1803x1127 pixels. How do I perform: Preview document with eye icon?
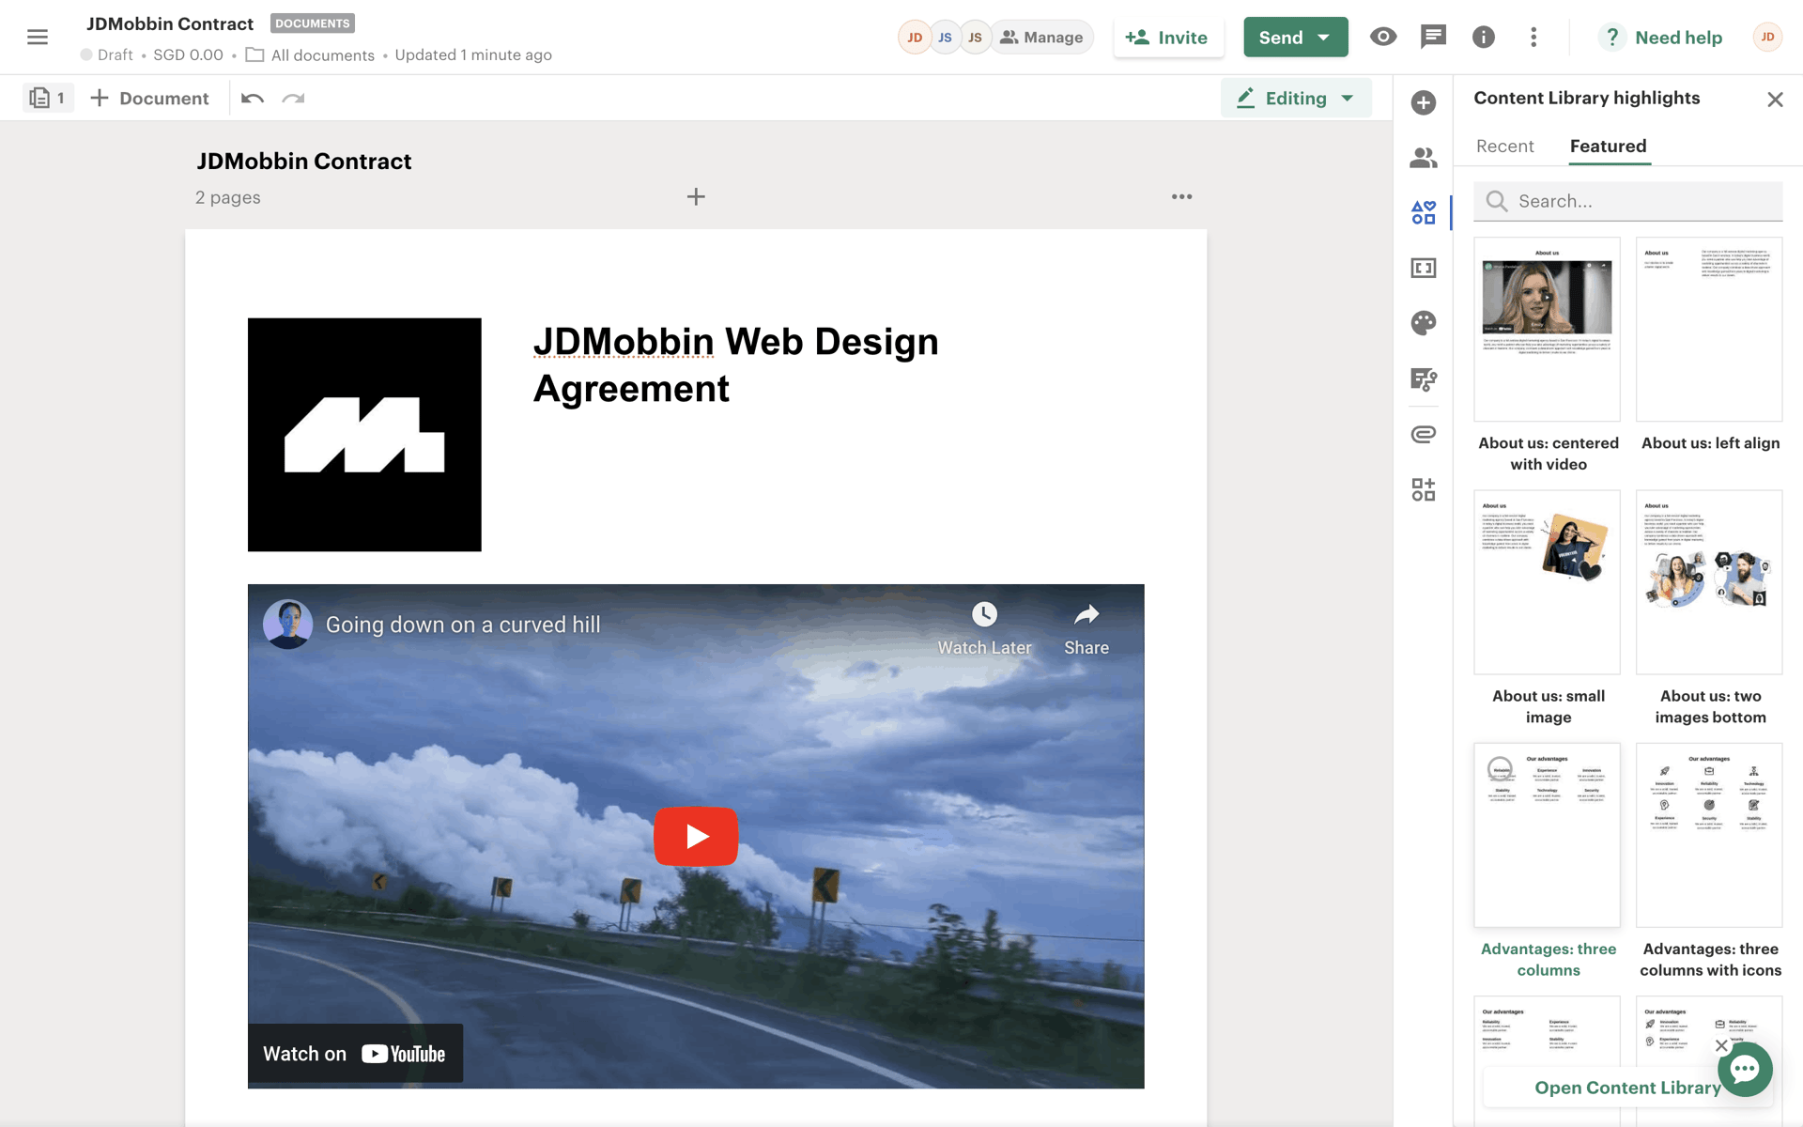click(x=1383, y=37)
